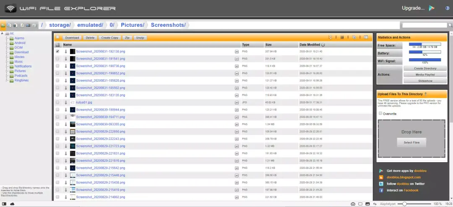Viewport: 453px width, 207px height.
Task: Enable the Overwrite checkbox
Action: (380, 113)
